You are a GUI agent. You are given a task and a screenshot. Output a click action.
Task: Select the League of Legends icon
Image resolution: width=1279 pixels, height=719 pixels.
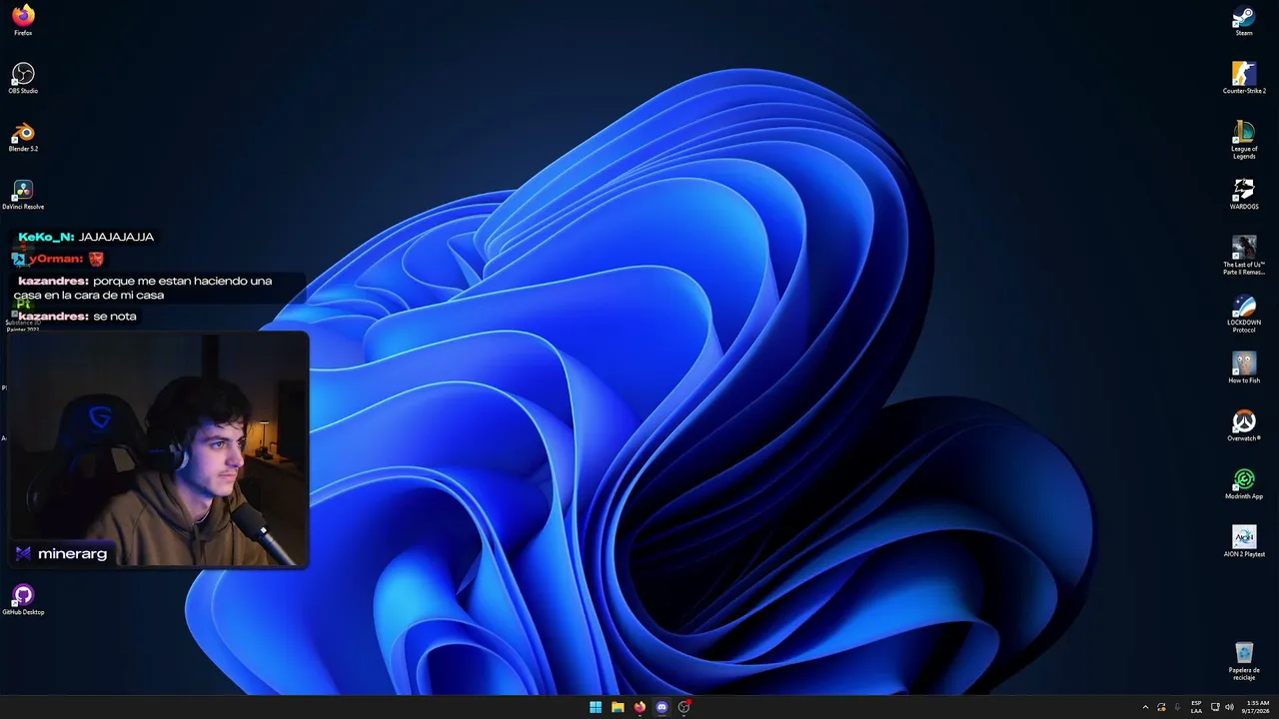tap(1244, 140)
